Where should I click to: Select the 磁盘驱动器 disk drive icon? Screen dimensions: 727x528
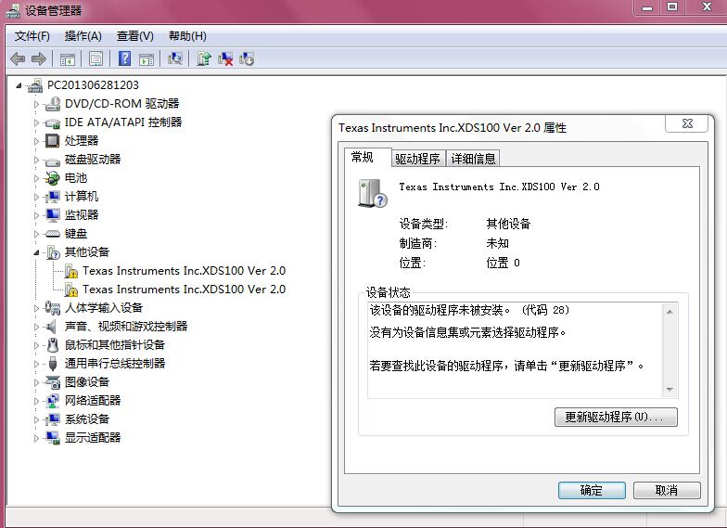[x=53, y=161]
